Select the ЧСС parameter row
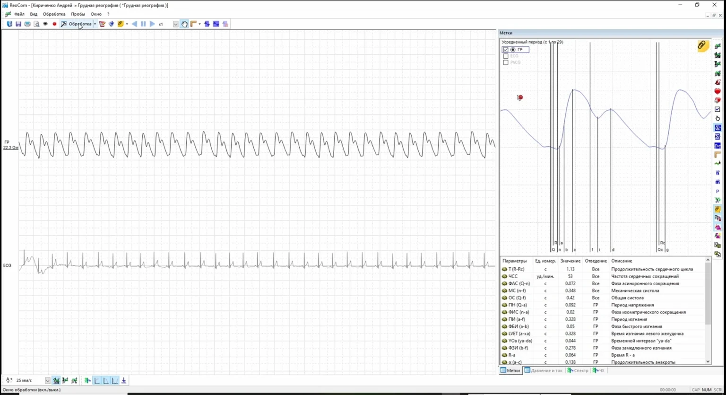726x395 pixels. coord(603,276)
